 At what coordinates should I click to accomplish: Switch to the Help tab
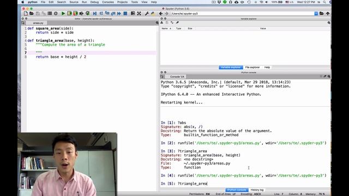[x=267, y=68]
